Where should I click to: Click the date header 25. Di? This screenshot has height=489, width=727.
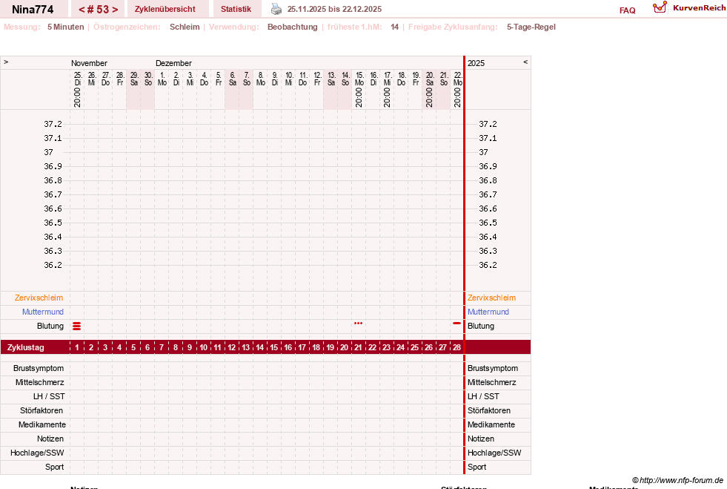(77, 79)
